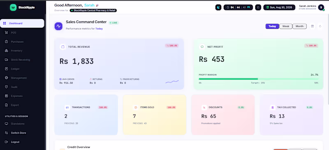Open Sarah Jenkins' avatar menu
This screenshot has height=150, width=329.
pyautogui.click(x=321, y=7)
